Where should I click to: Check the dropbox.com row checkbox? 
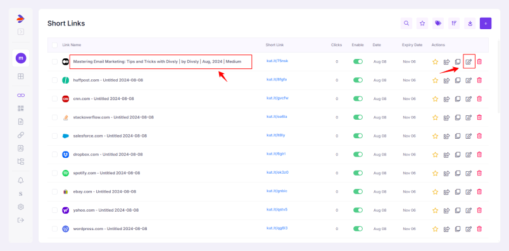pos(54,155)
